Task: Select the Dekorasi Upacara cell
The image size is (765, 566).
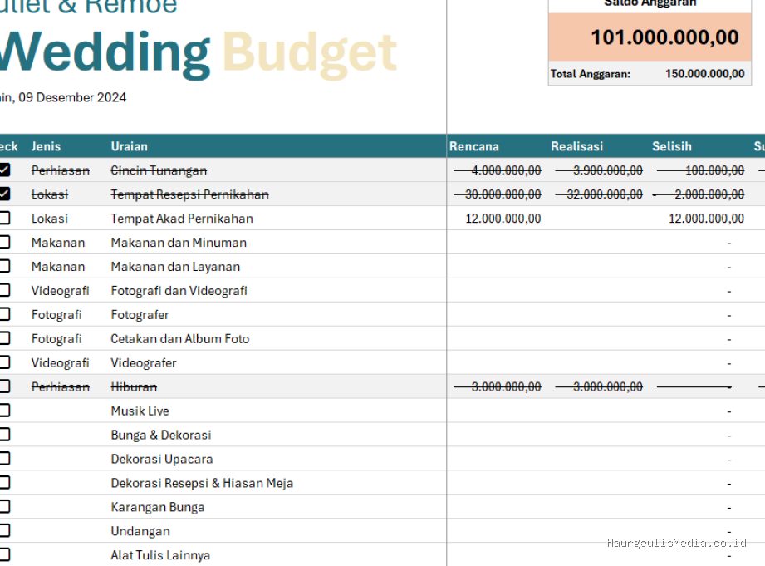Action: tap(161, 459)
